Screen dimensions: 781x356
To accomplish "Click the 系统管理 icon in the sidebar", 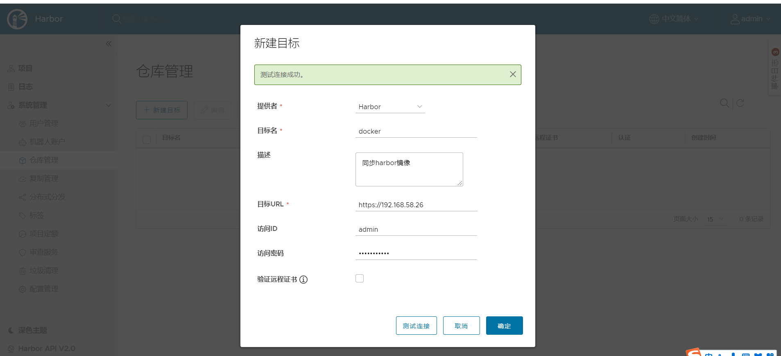I will [x=11, y=105].
